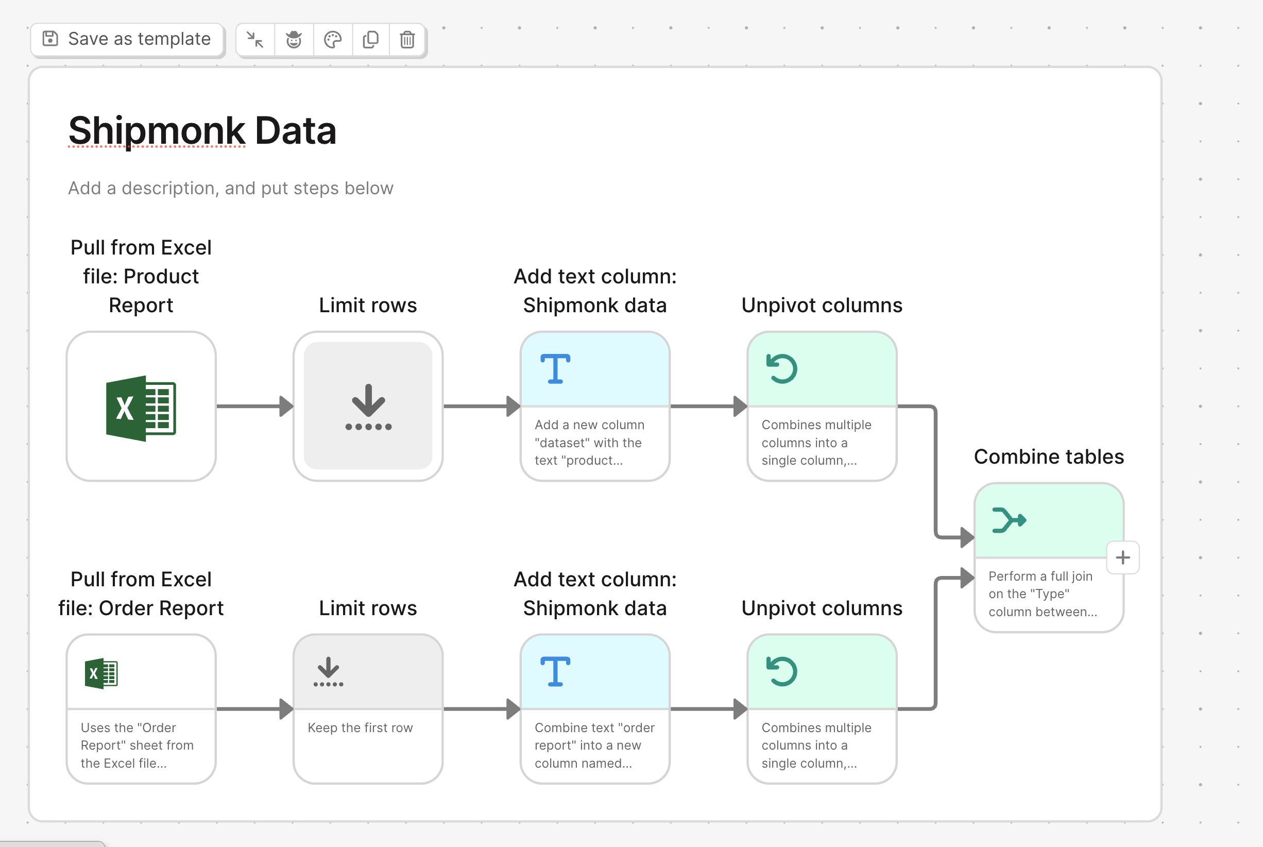The width and height of the screenshot is (1263, 847).
Task: Click the top Unpivot columns rotate icon
Action: coord(782,369)
